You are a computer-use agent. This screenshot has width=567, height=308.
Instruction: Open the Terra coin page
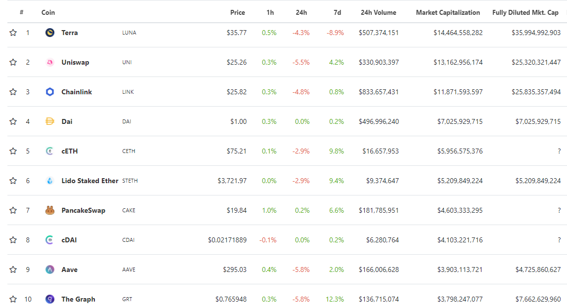tap(69, 33)
